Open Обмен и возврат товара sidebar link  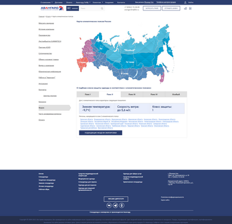click(x=49, y=59)
